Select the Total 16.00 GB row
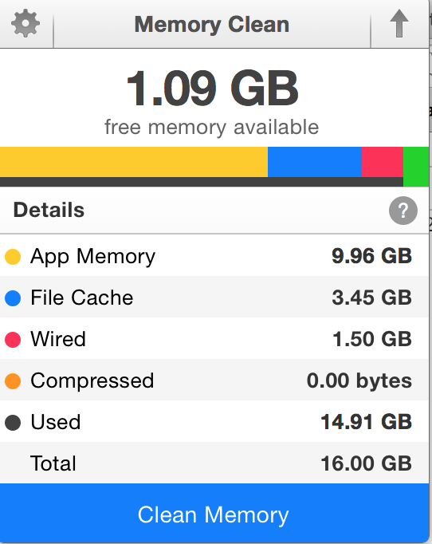Viewport: 432px width, 544px height. pos(214,463)
